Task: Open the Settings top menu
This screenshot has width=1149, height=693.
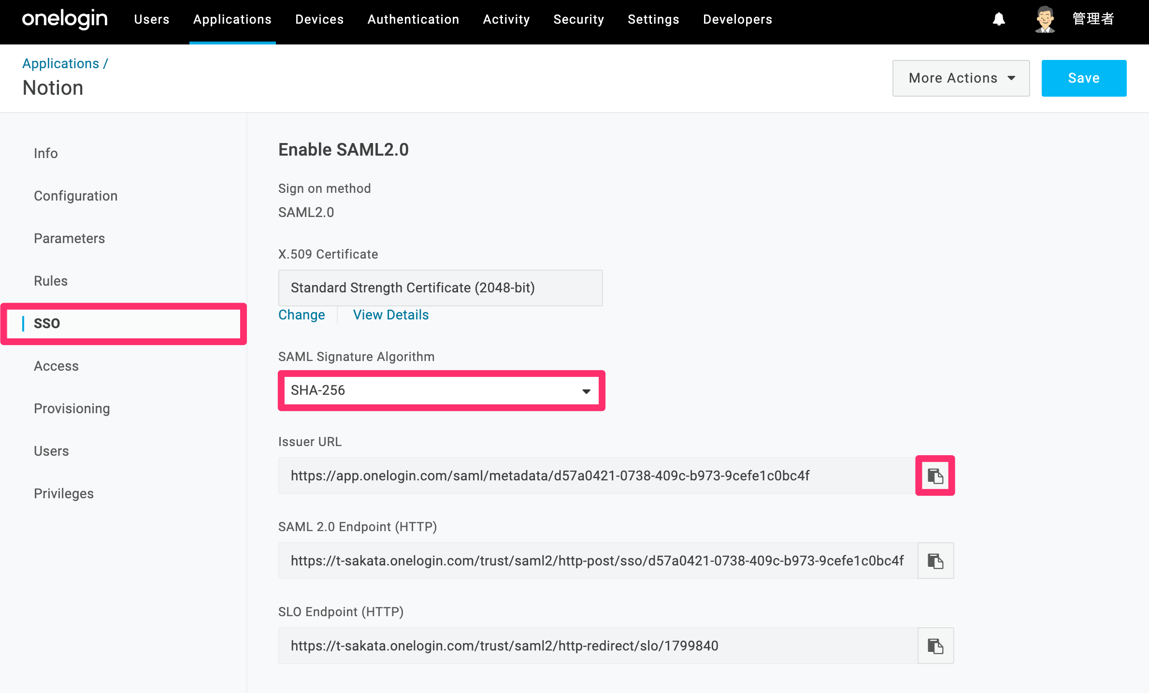Action: click(x=653, y=19)
